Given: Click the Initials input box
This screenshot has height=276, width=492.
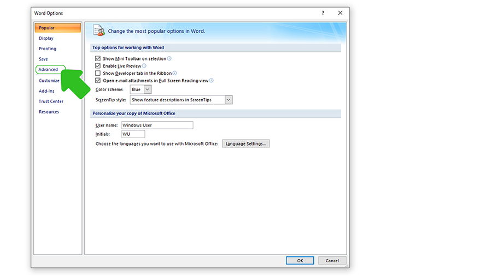Looking at the screenshot, I should coord(133,134).
